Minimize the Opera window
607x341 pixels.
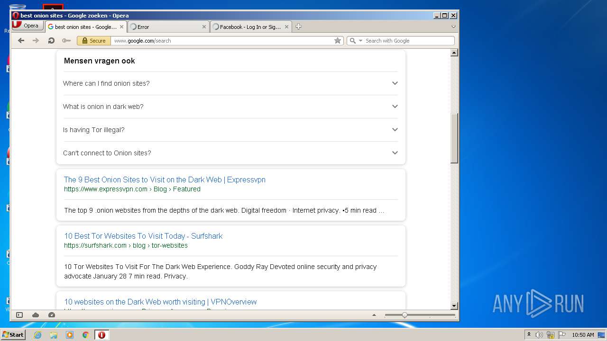[x=437, y=16]
